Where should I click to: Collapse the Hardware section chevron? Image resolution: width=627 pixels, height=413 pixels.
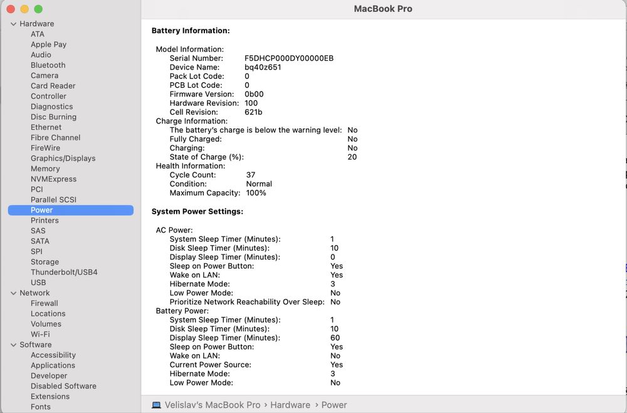[14, 24]
